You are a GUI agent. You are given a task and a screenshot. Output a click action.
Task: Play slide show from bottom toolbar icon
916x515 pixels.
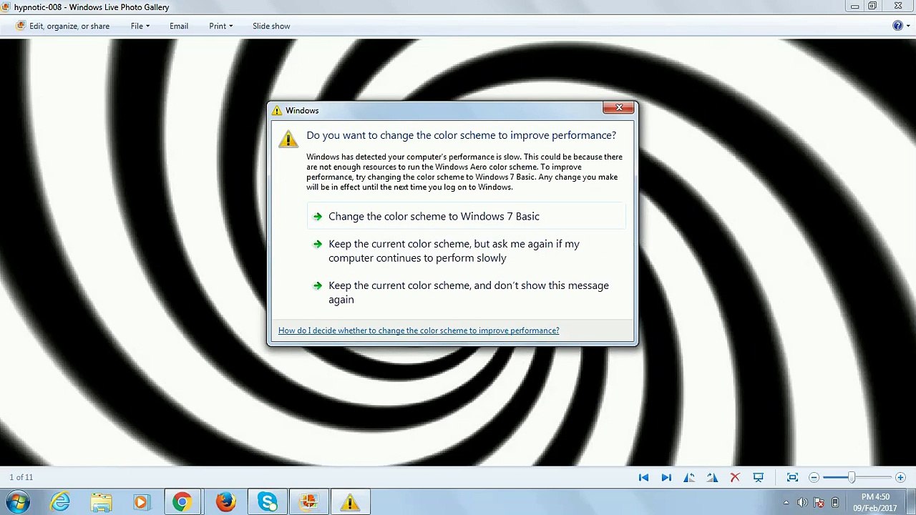(759, 477)
